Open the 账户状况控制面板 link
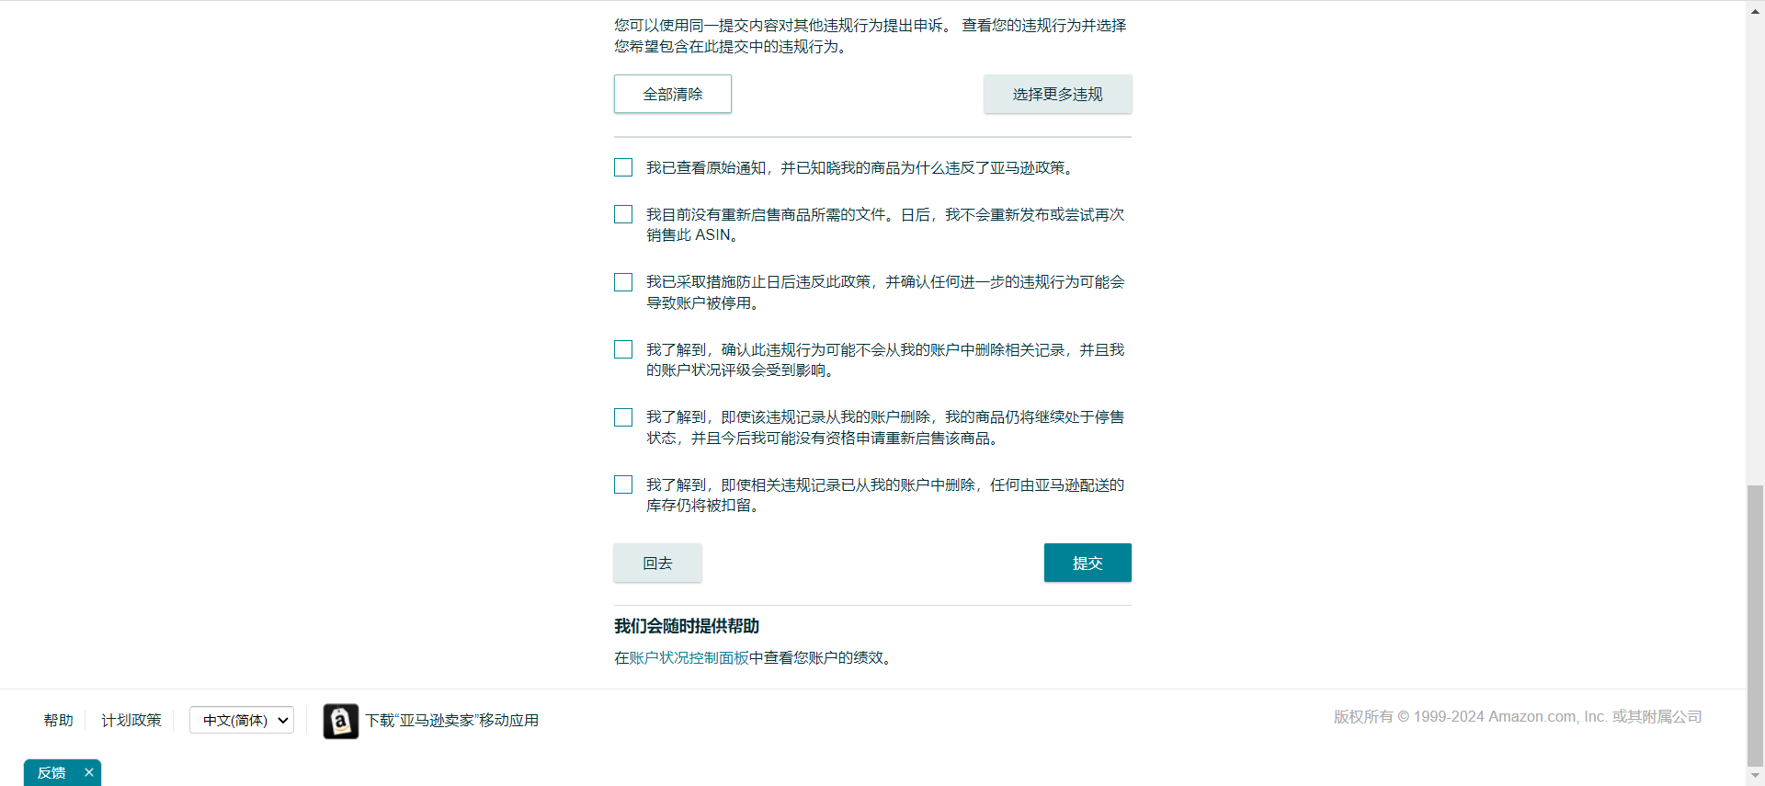Screen dimensions: 1765x786 click(689, 657)
